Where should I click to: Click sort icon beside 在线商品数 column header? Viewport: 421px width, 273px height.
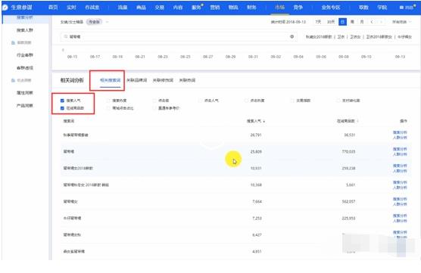point(357,121)
